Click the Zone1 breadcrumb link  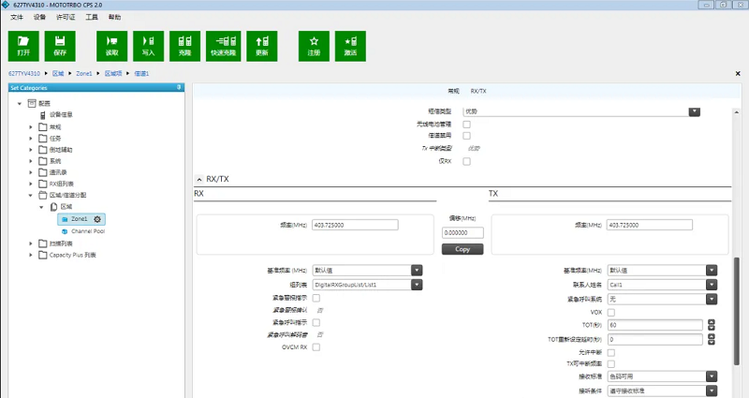[x=83, y=72]
